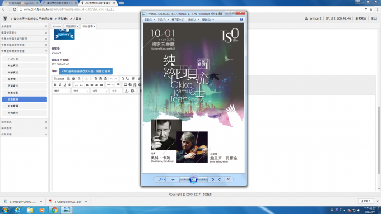381x214 pixels.
Task: Fit photo to window (actual size icon)
Action: pos(173,179)
